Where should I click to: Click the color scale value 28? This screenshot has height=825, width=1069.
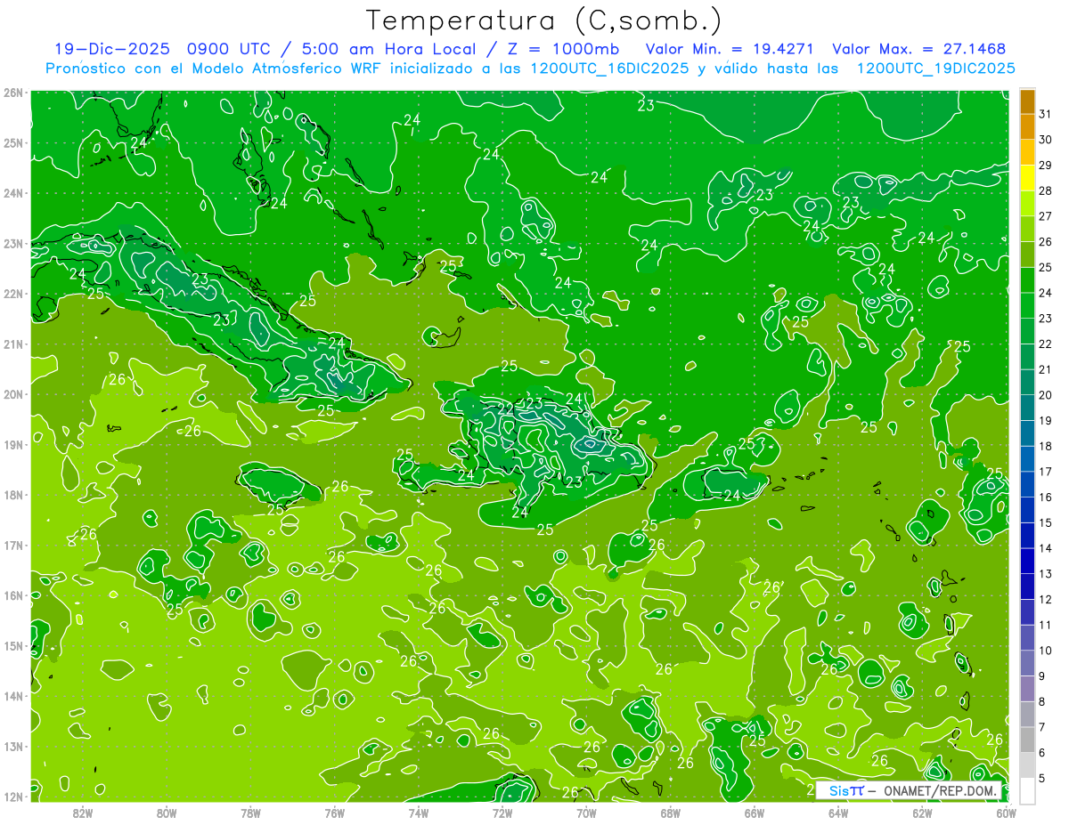tap(1045, 190)
